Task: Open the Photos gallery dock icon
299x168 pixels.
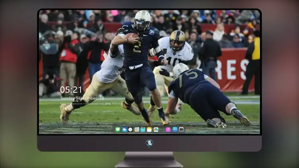Action: [x=156, y=130]
